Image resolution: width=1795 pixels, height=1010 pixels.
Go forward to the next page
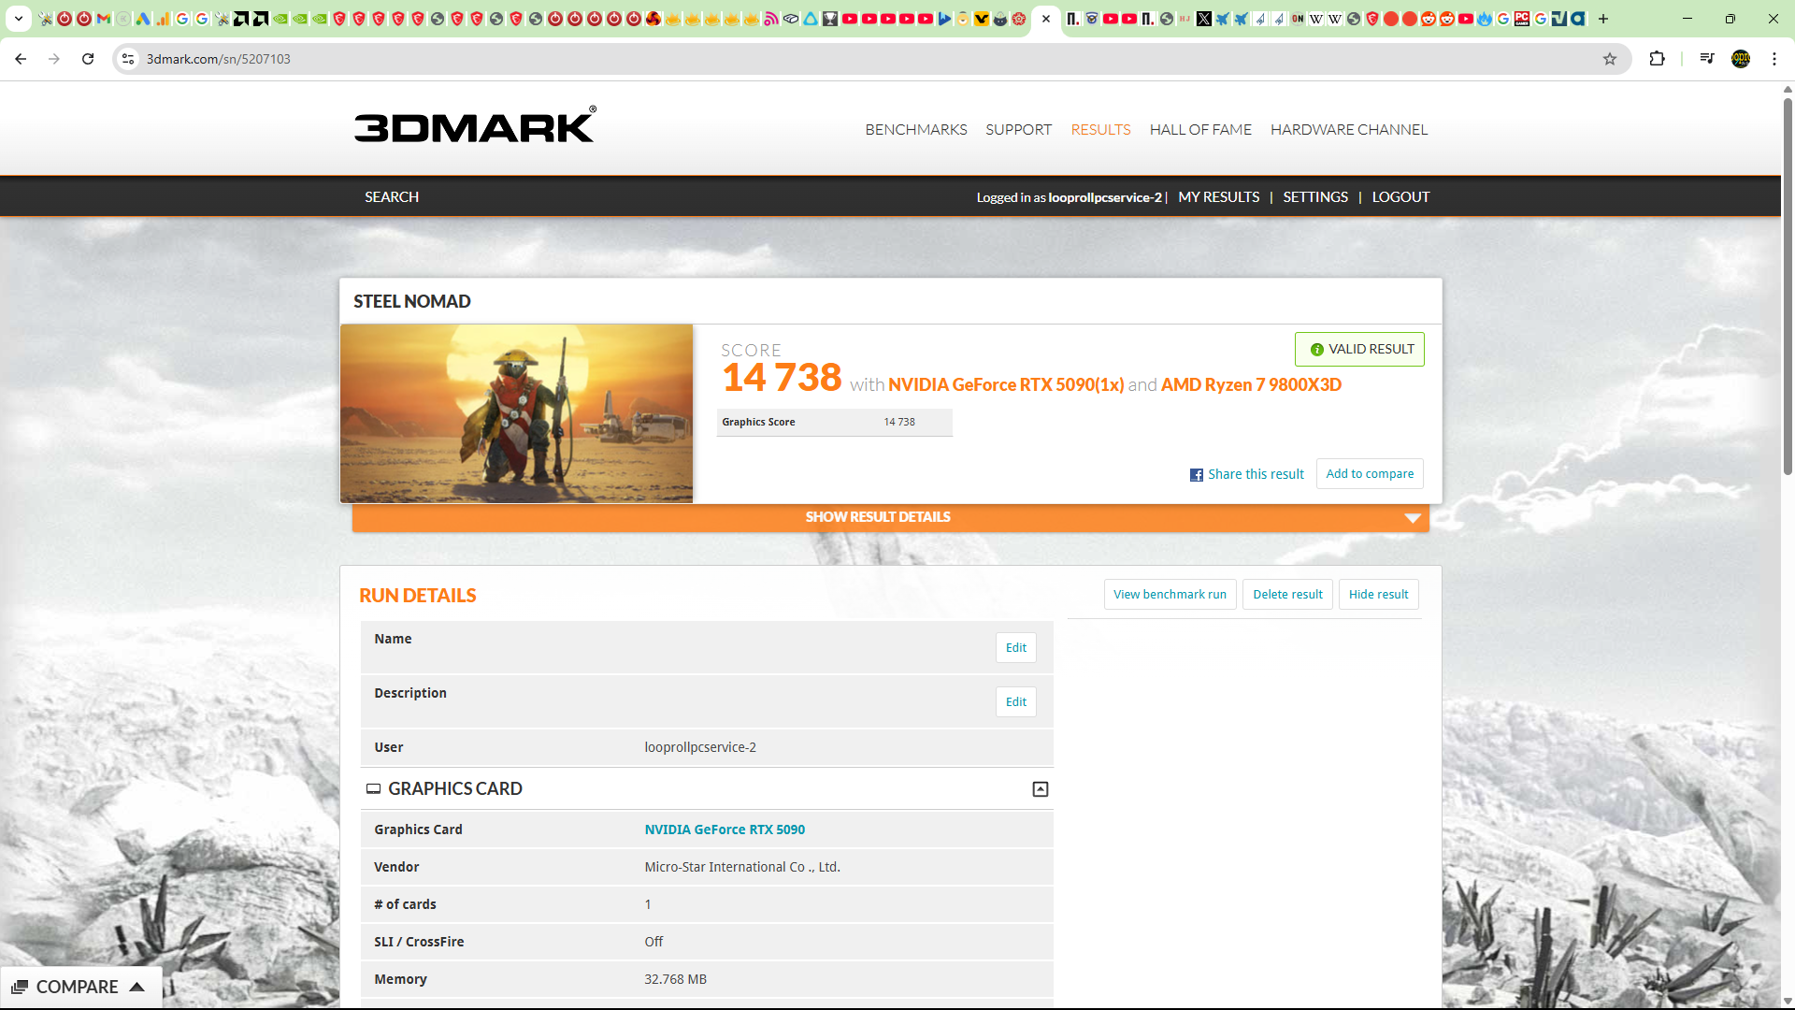click(x=54, y=59)
